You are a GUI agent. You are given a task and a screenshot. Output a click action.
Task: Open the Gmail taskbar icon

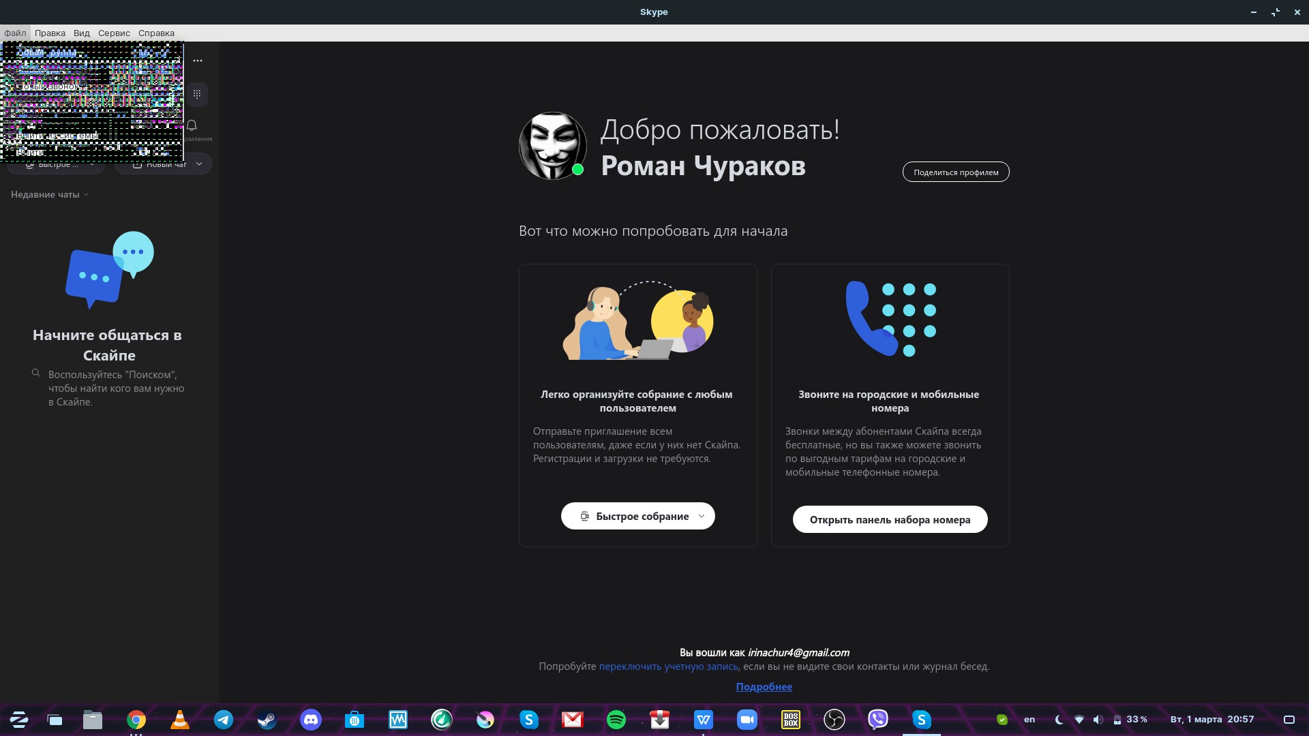(x=573, y=720)
